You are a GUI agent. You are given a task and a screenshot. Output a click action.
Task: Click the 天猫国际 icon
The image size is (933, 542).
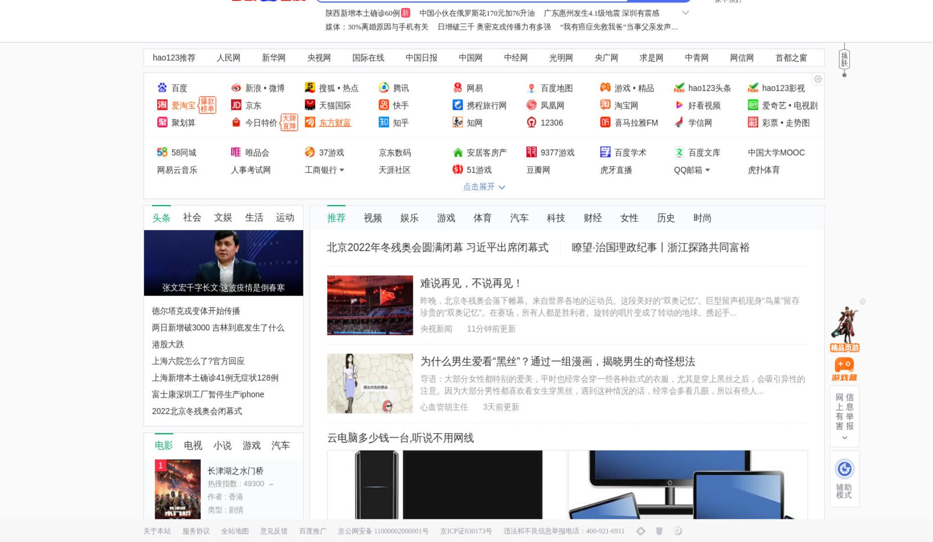point(310,105)
